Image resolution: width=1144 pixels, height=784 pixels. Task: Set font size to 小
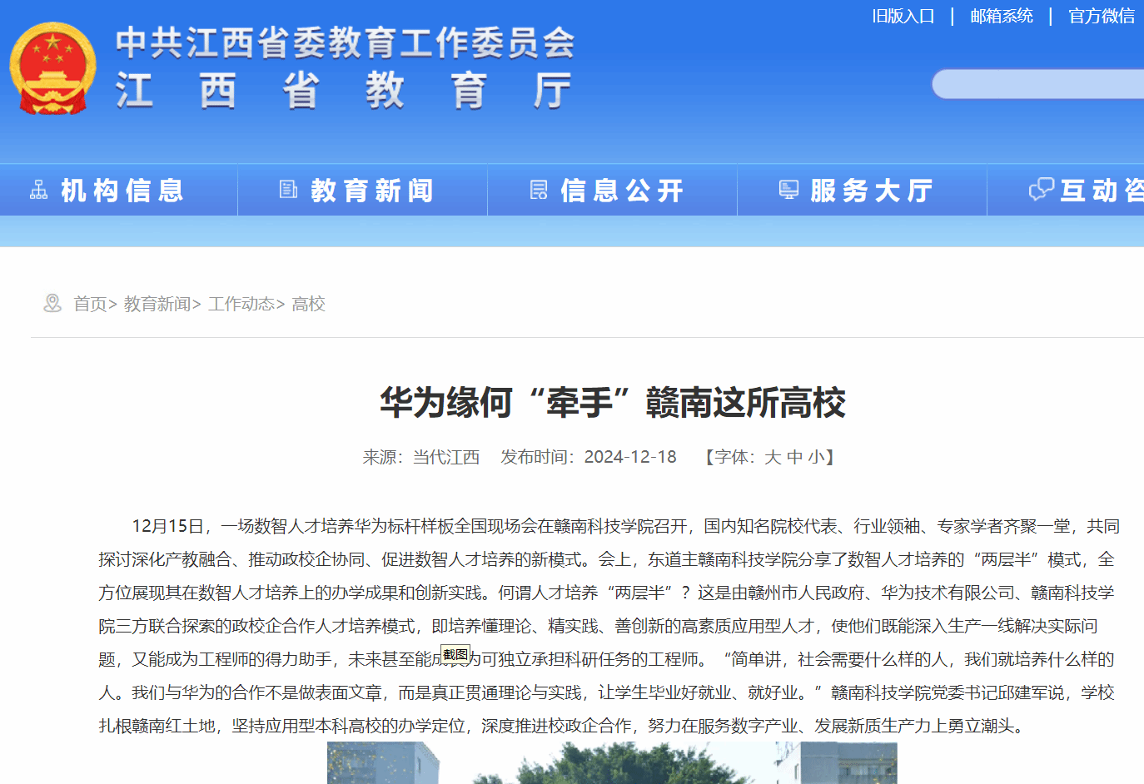816,457
